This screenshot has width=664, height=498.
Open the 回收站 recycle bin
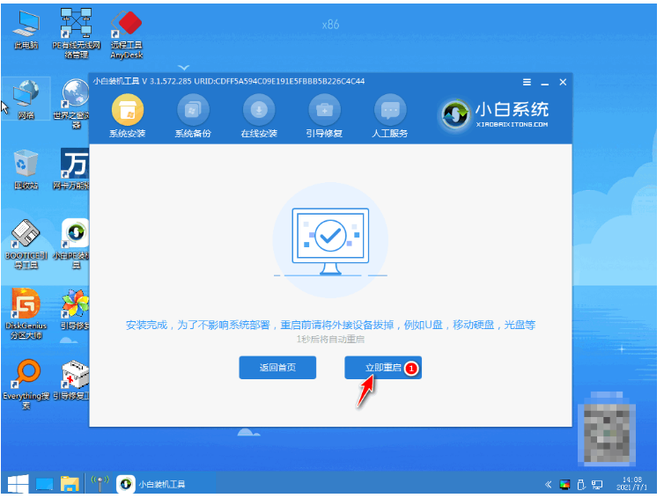[x=26, y=166]
